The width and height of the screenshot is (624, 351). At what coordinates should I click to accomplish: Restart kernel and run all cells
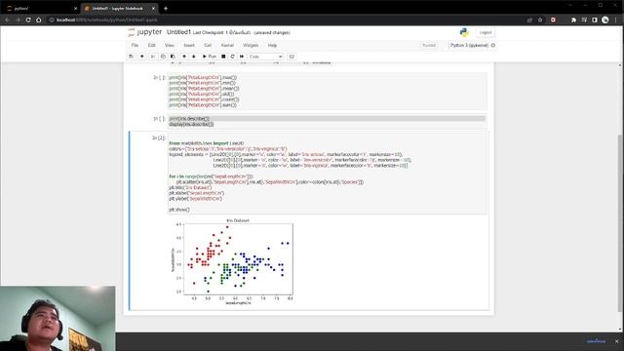[x=242, y=57]
